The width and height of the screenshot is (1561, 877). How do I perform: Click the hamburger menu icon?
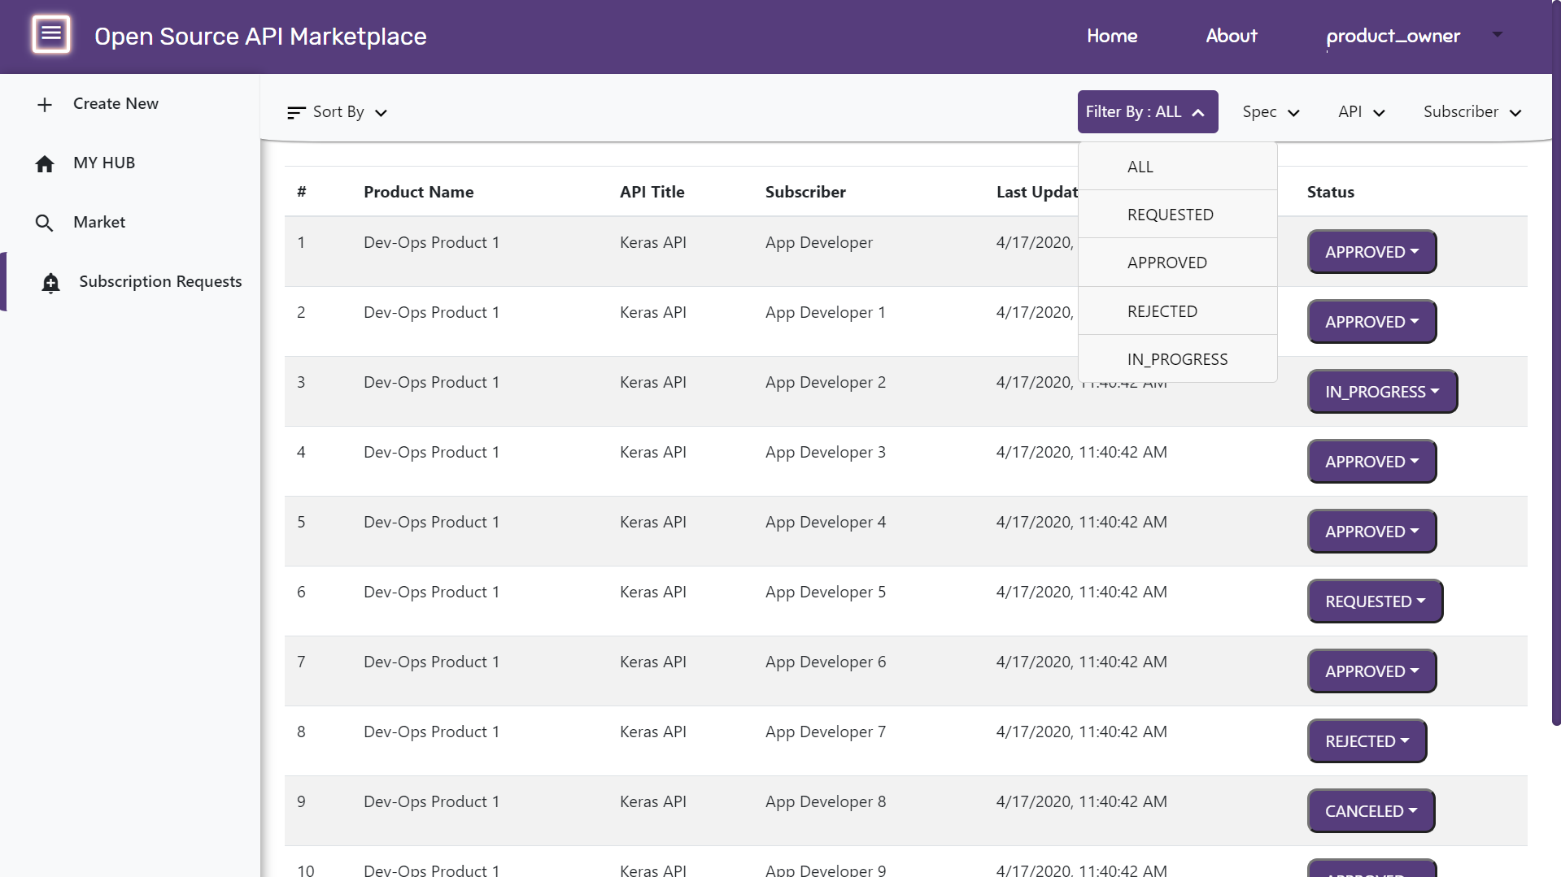pos(50,34)
